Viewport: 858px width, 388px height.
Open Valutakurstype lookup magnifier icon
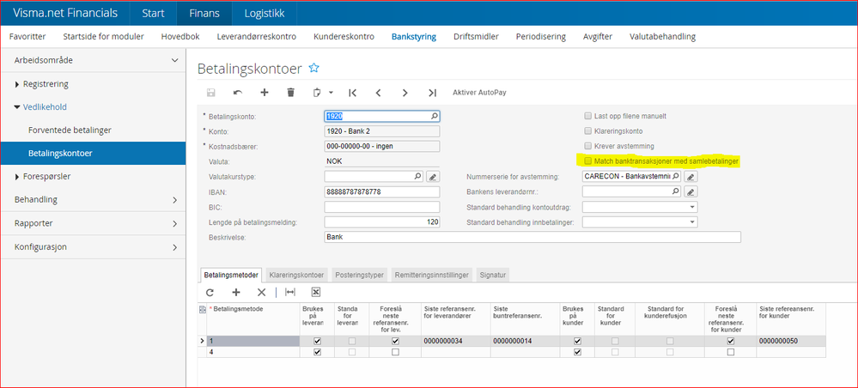coord(418,177)
